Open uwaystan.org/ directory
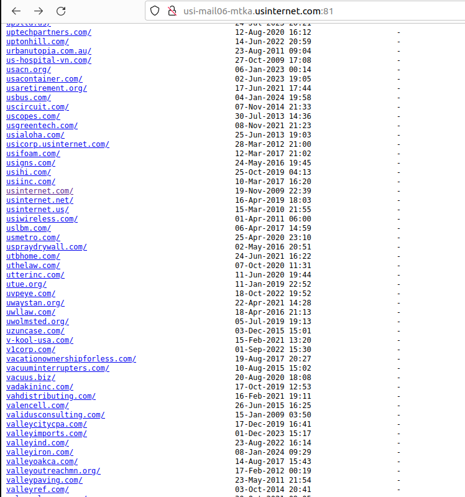The height and width of the screenshot is (497, 465). point(35,303)
